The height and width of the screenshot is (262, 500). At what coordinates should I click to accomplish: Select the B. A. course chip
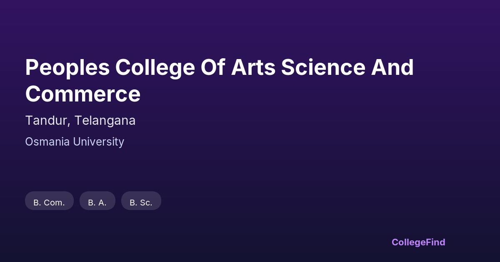pos(97,201)
